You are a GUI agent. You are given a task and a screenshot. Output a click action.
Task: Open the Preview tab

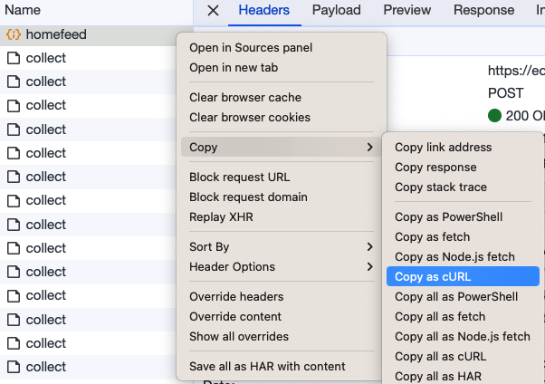(x=406, y=11)
